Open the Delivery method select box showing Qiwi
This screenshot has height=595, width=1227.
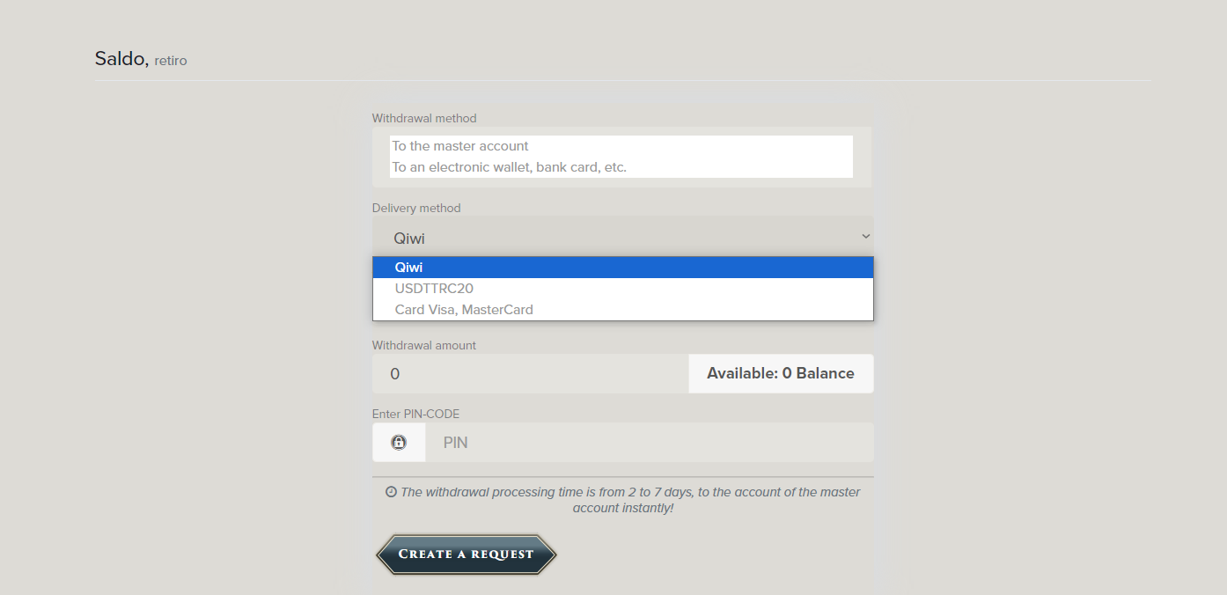[x=616, y=237]
